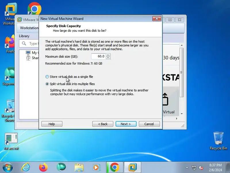Click the VMware logo icon in title bar
The image size is (230, 173).
19,20
